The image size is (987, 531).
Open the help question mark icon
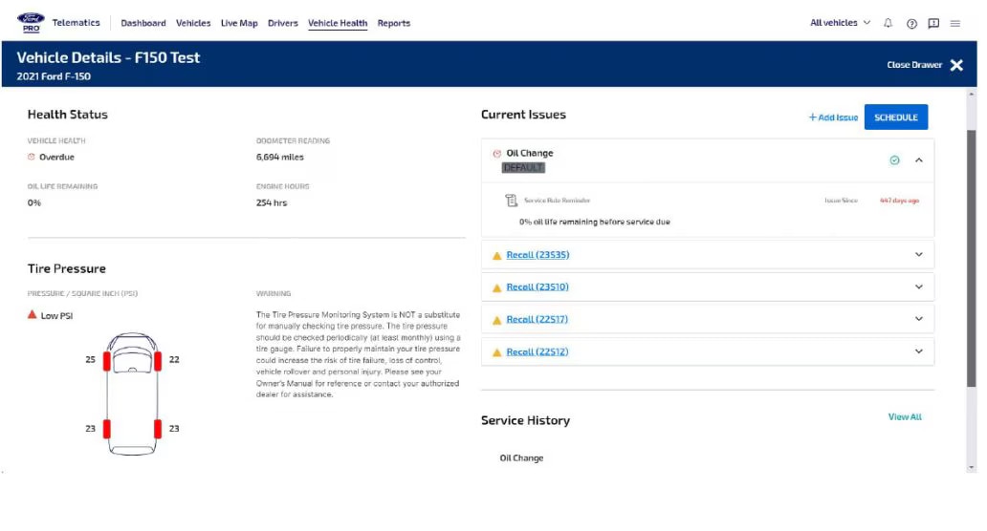pyautogui.click(x=911, y=23)
